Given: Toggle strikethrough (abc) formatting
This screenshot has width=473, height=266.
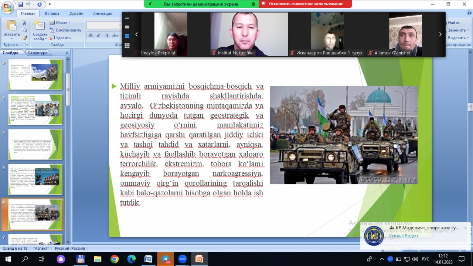Looking at the screenshot, I should click(115, 36).
